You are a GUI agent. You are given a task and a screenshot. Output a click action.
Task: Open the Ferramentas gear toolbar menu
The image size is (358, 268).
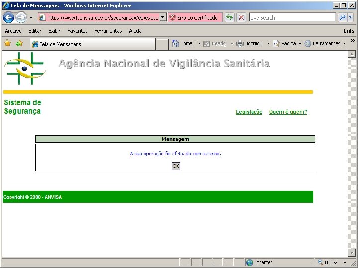(x=325, y=43)
